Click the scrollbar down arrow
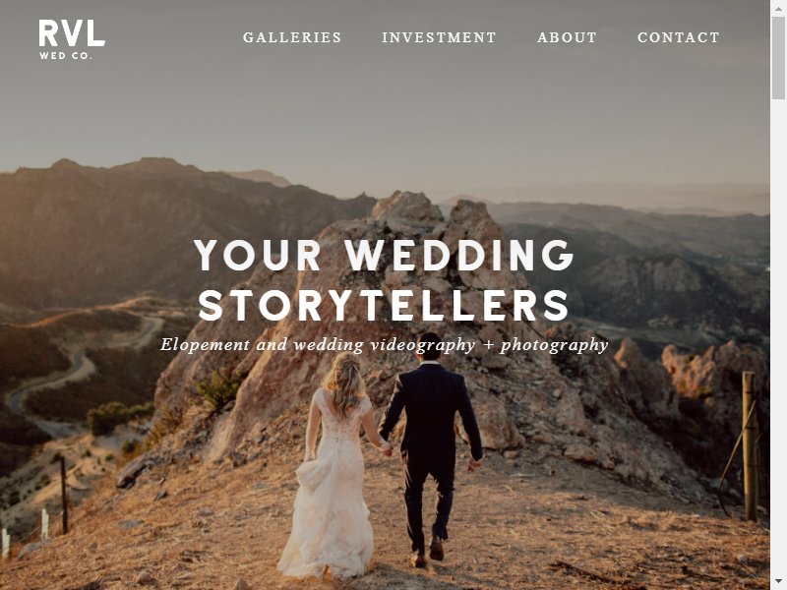The image size is (787, 590). point(778,582)
